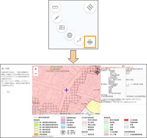Click the 第一種住居地域 yellow legend swatch
This screenshot has width=147, height=138.
(36, 129)
